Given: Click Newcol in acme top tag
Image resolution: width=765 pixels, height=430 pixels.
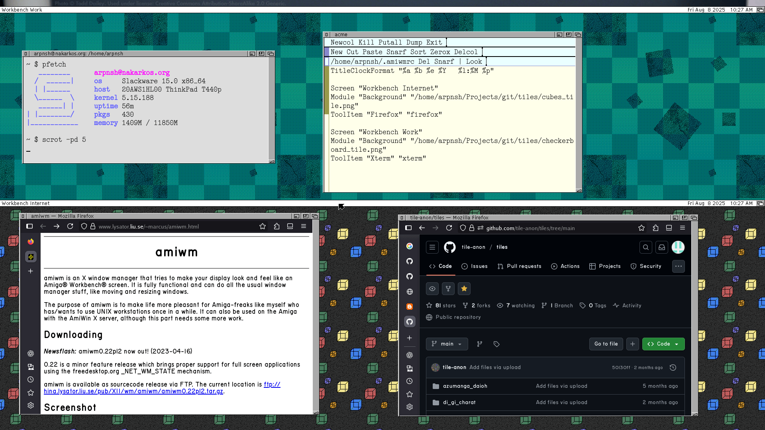Looking at the screenshot, I should click(x=342, y=43).
